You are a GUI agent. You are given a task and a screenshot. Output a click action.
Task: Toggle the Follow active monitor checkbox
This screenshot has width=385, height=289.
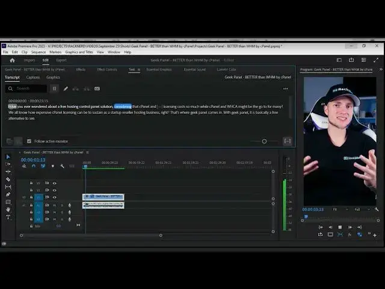tap(29, 141)
